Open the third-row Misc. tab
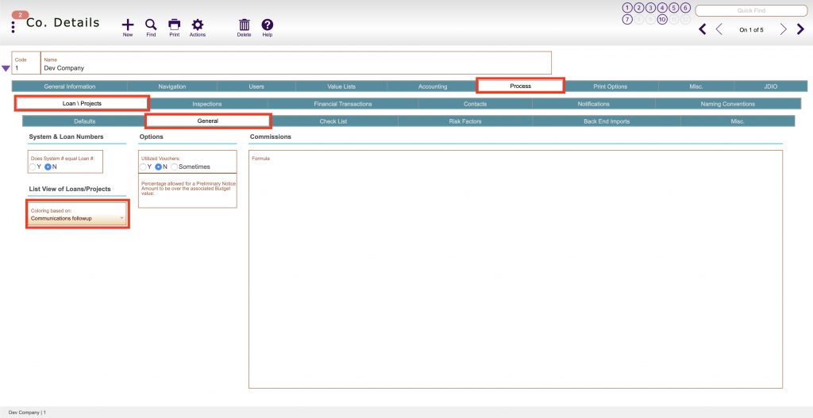 738,121
